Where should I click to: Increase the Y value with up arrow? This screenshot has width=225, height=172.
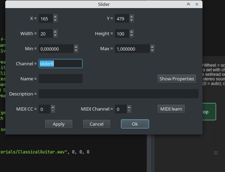[131, 17]
